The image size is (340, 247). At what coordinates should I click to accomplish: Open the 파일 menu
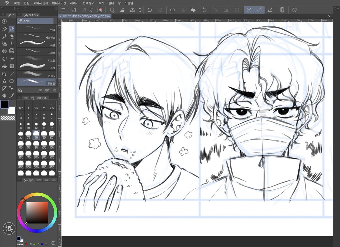pyautogui.click(x=17, y=3)
